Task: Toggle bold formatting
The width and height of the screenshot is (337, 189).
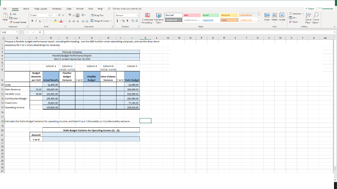Action: pyautogui.click(x=32, y=21)
